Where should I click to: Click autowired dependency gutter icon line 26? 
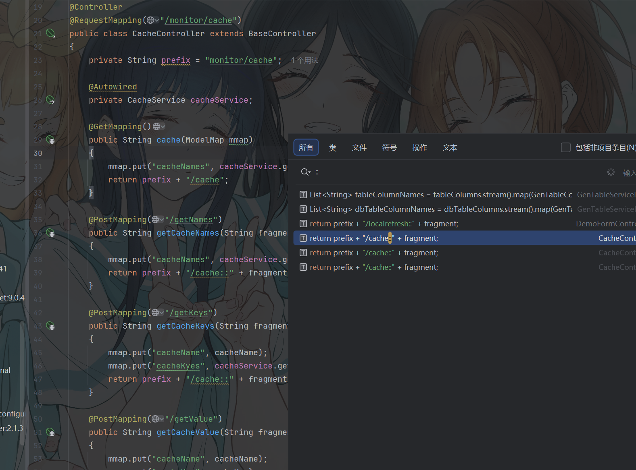coord(50,100)
